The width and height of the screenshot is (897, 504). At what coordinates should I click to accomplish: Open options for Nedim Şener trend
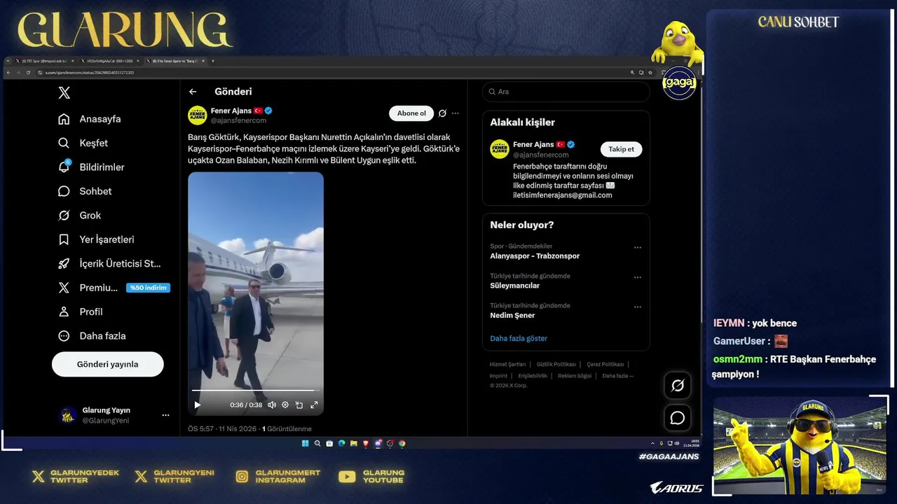pyautogui.click(x=638, y=307)
